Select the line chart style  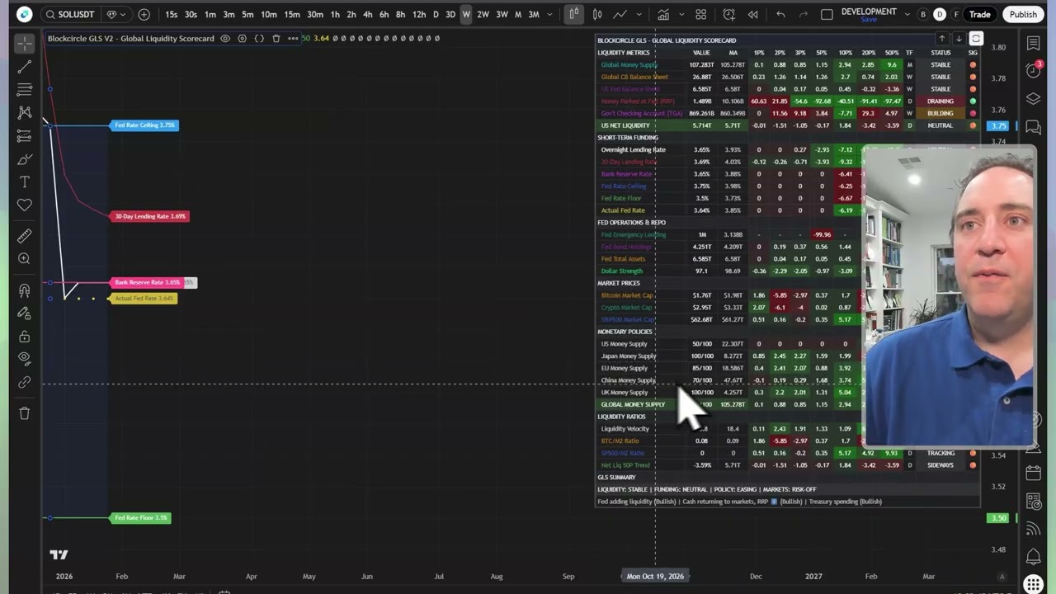pos(620,14)
